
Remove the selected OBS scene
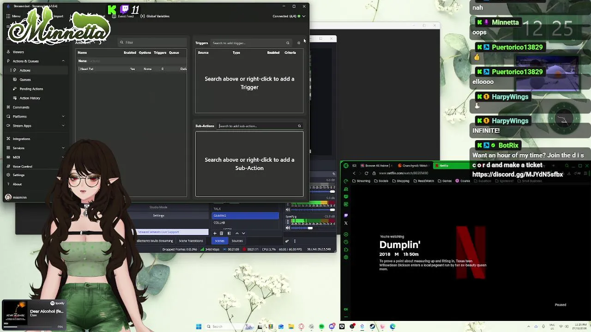tap(222, 233)
